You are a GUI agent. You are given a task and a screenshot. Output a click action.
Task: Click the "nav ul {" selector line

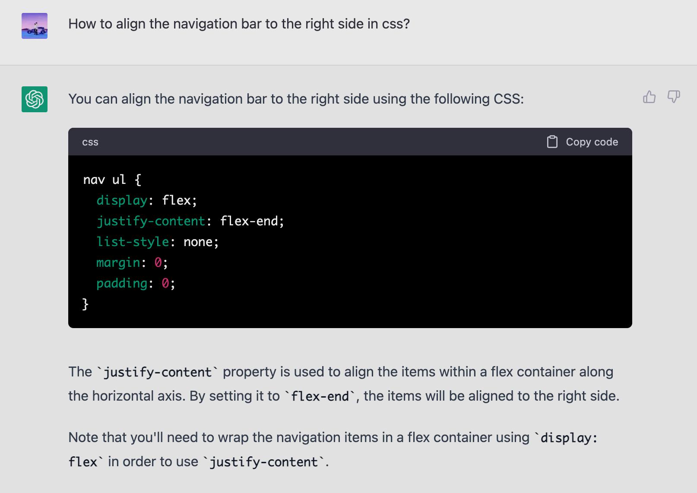(112, 180)
